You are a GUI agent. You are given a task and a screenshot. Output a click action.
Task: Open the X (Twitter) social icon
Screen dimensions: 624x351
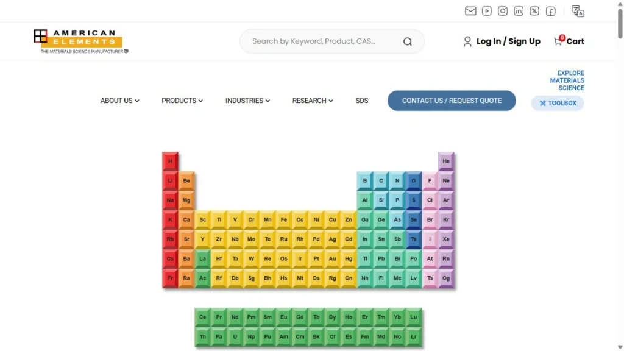coord(534,11)
